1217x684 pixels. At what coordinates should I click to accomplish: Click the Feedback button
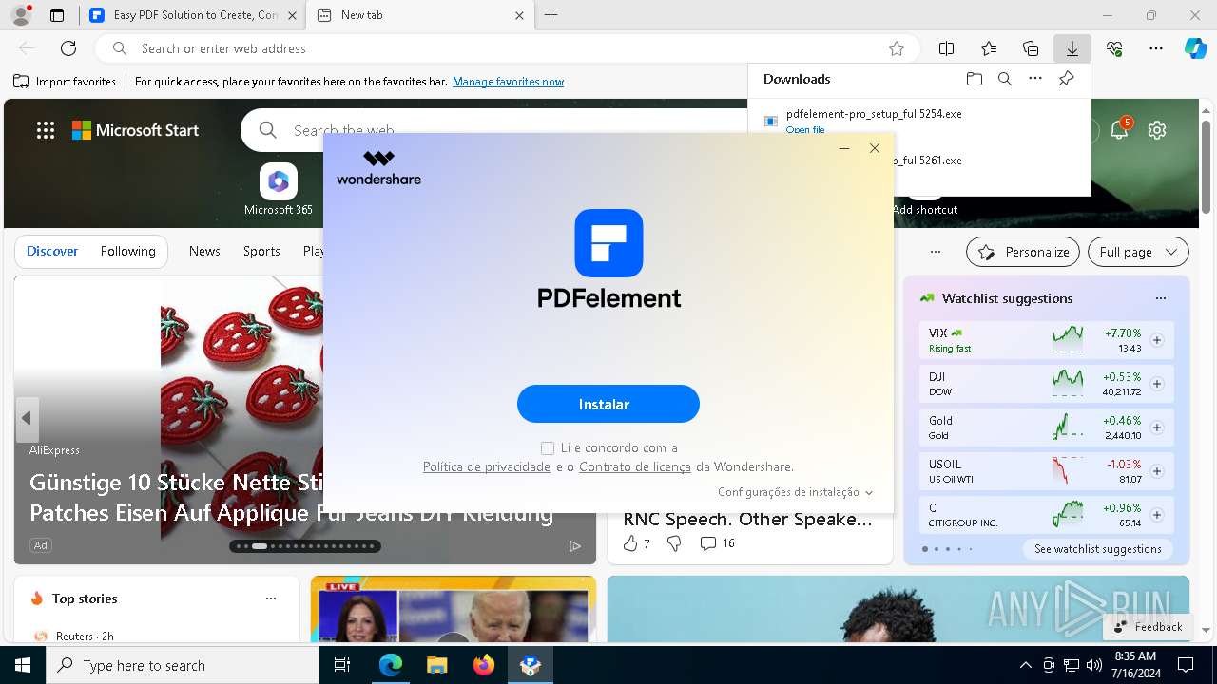[1148, 627]
